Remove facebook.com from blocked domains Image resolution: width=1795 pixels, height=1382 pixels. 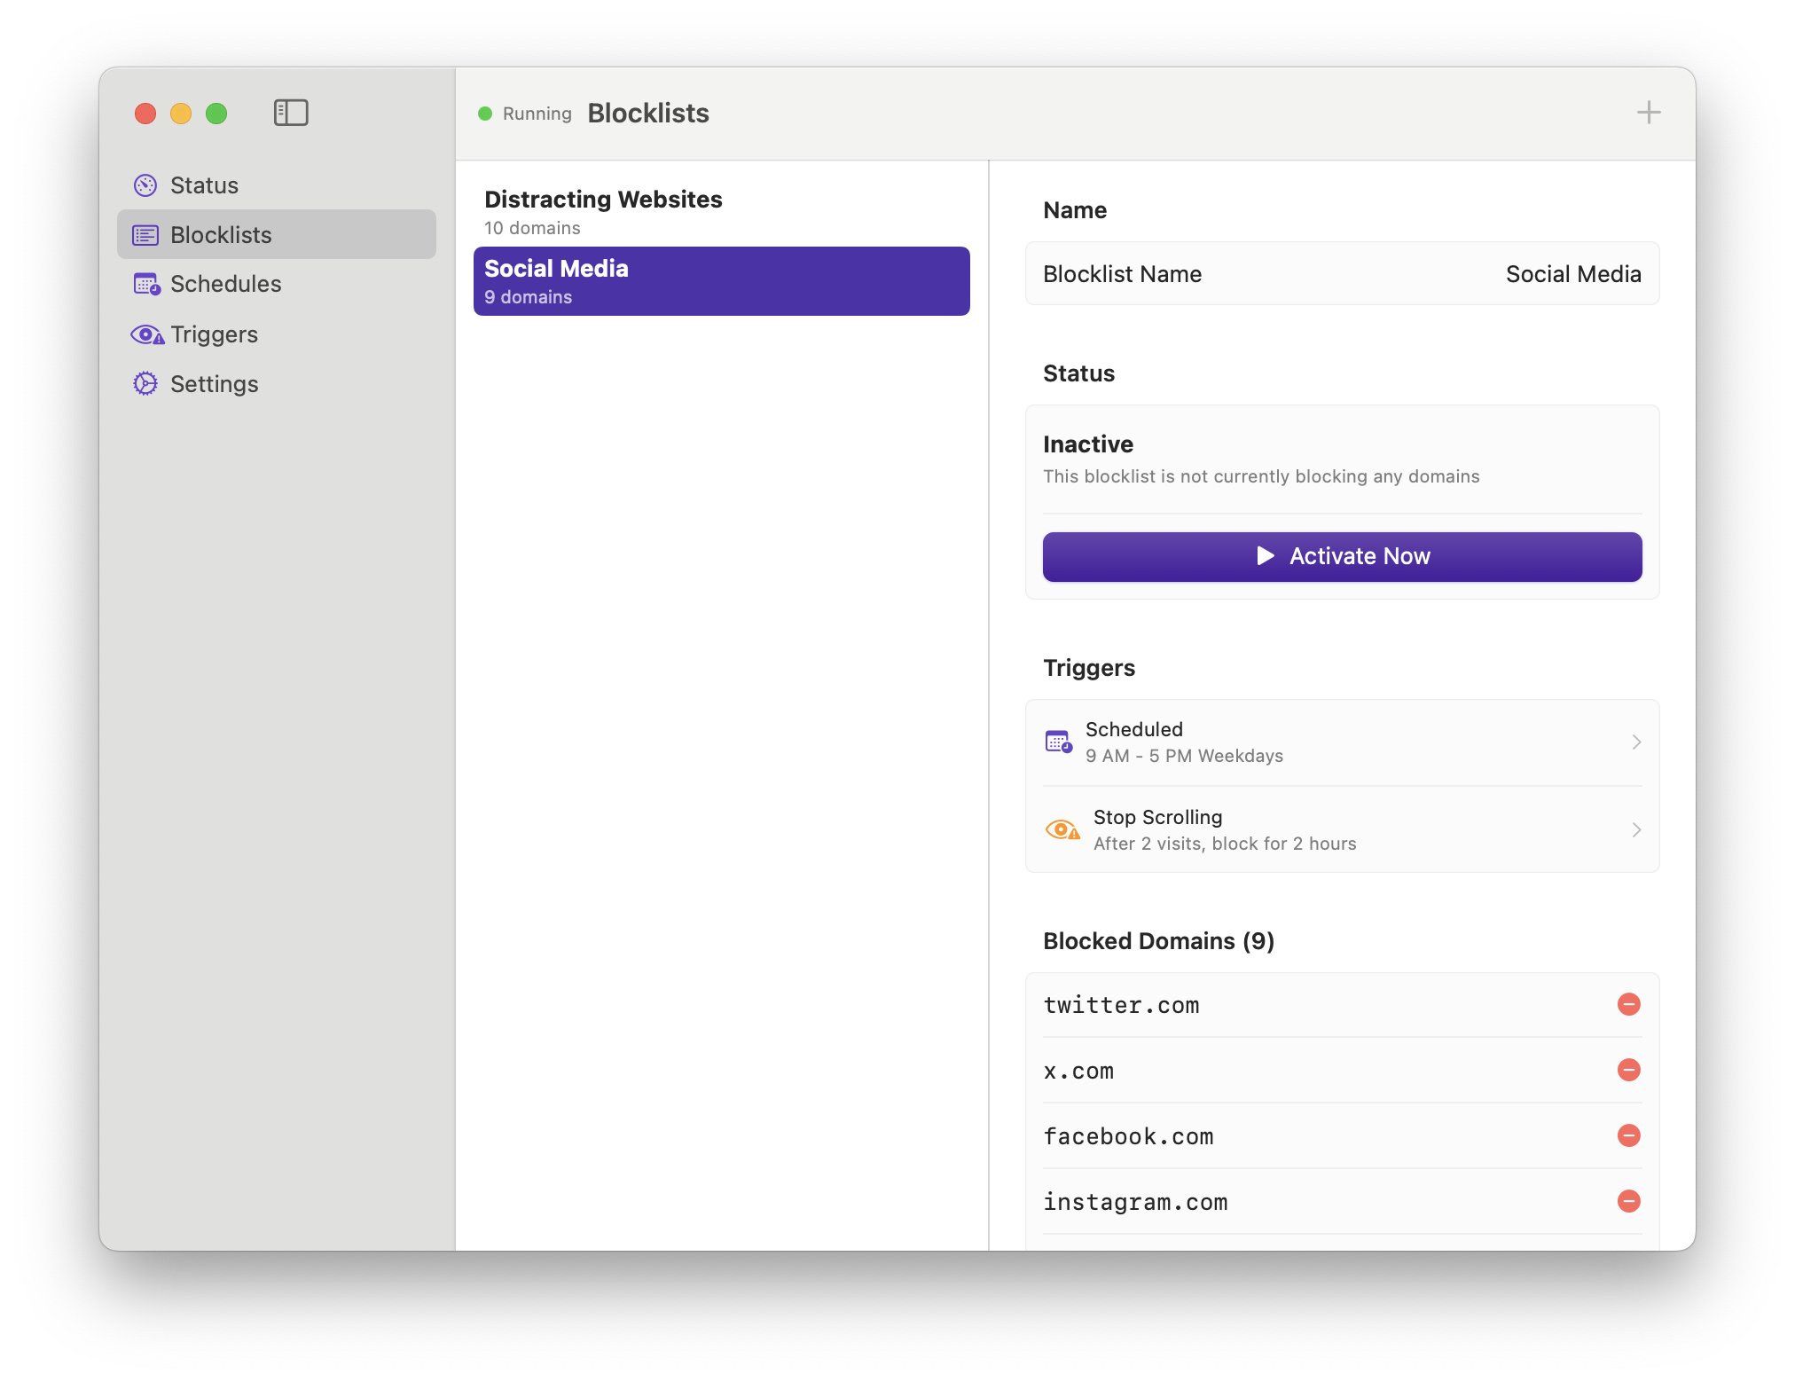(x=1629, y=1135)
